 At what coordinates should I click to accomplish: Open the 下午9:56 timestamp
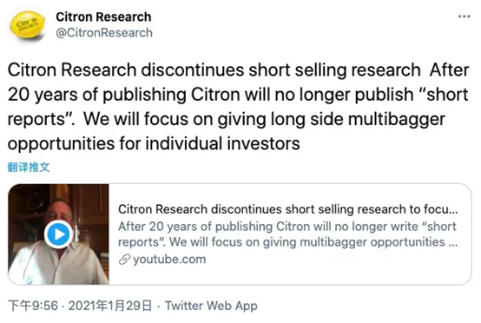(33, 306)
